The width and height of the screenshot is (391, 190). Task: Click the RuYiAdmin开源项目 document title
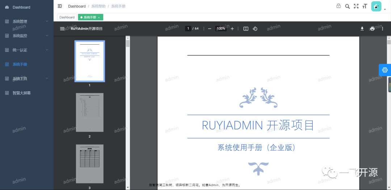87,29
